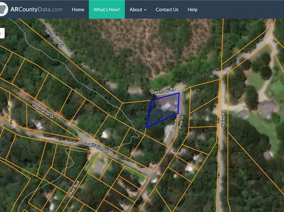Screen dimensions: 284x212
Task: Click the Dartmoor Rd label near blue parcel
Action: (x=163, y=90)
